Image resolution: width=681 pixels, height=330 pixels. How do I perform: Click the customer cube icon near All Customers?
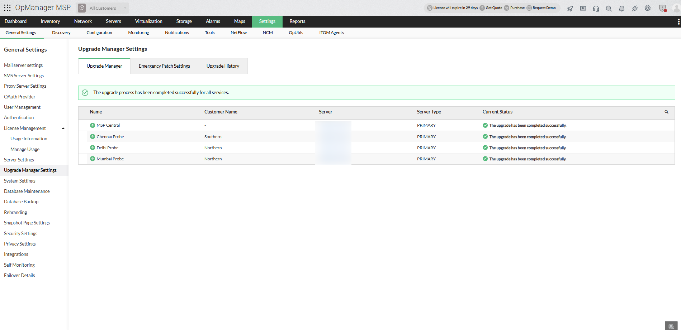pos(82,8)
